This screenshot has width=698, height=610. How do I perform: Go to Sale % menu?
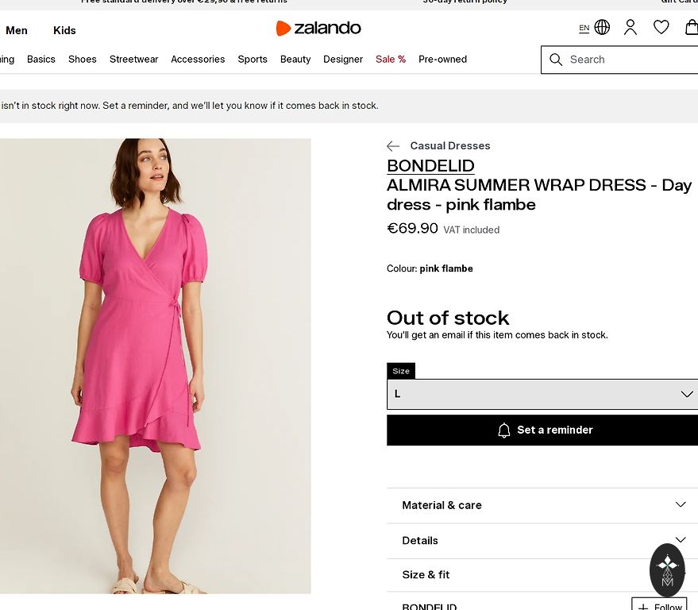point(391,60)
